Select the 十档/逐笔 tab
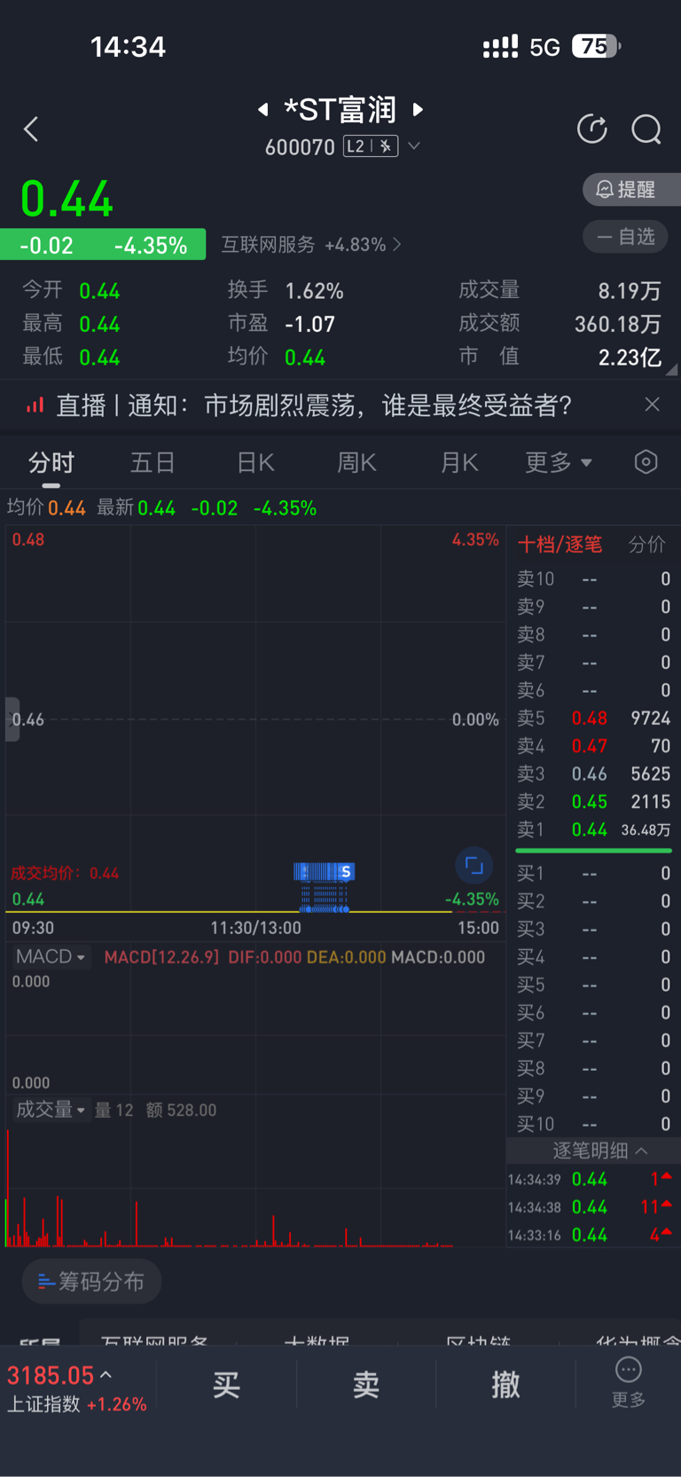 pos(560,545)
